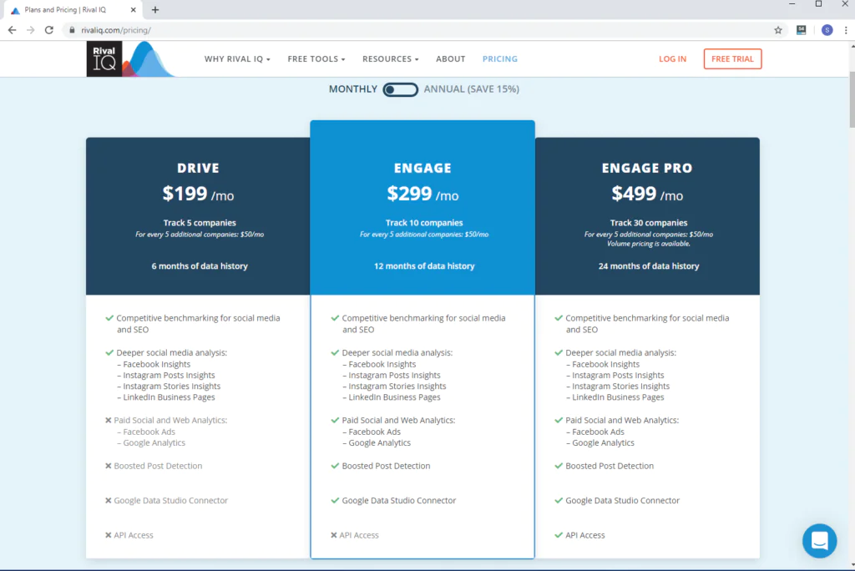The height and width of the screenshot is (571, 855).
Task: Click the X mark beside Engage API Access
Action: pos(334,535)
